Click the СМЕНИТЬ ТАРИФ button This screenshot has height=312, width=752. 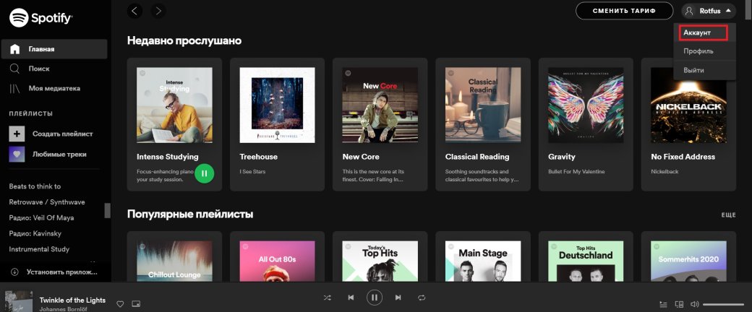tap(625, 11)
